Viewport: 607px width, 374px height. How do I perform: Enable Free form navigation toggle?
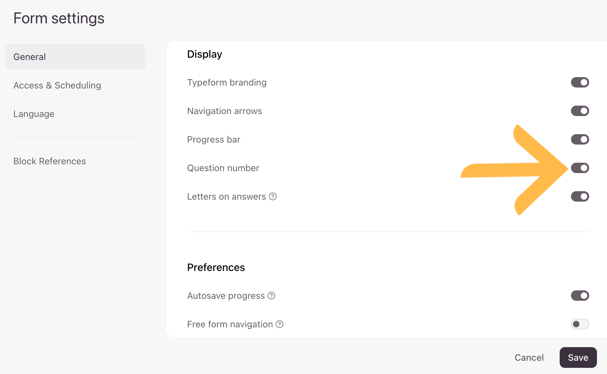pyautogui.click(x=580, y=324)
